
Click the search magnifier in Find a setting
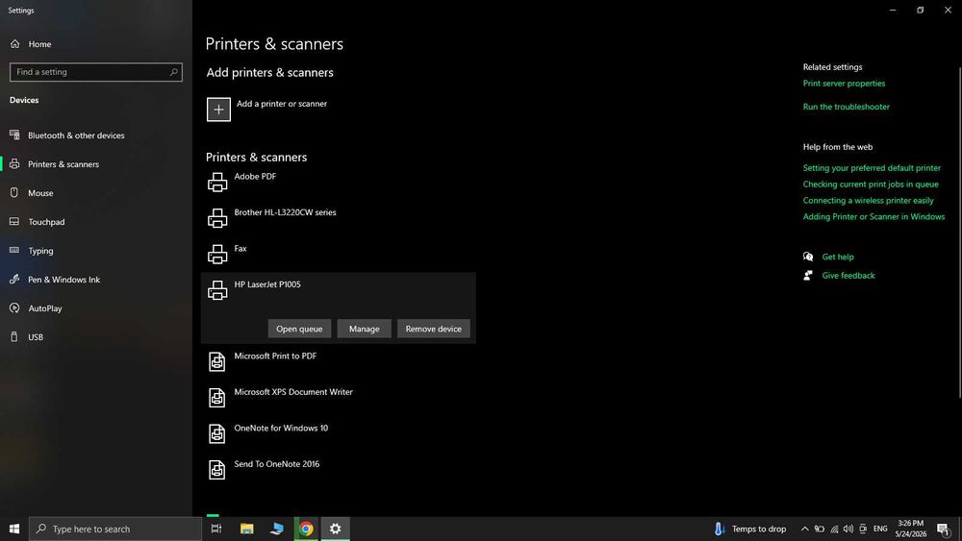point(173,72)
